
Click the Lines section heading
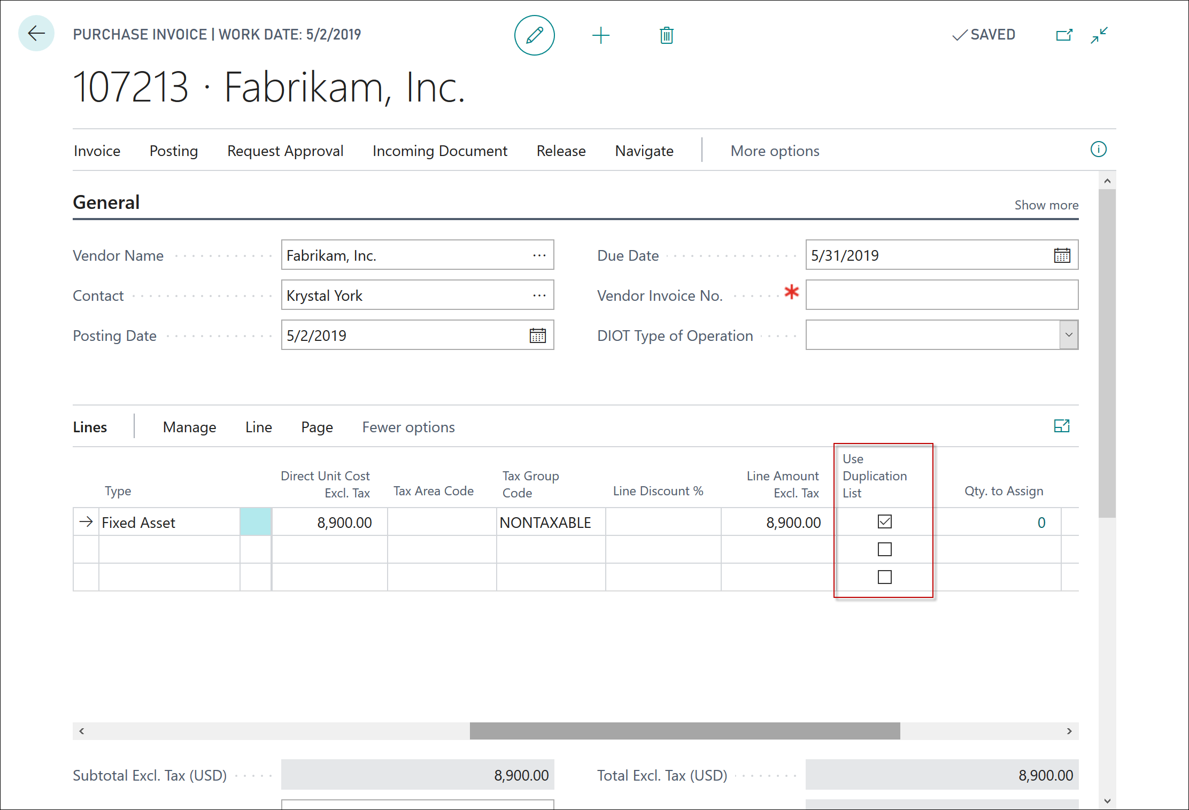click(x=90, y=427)
